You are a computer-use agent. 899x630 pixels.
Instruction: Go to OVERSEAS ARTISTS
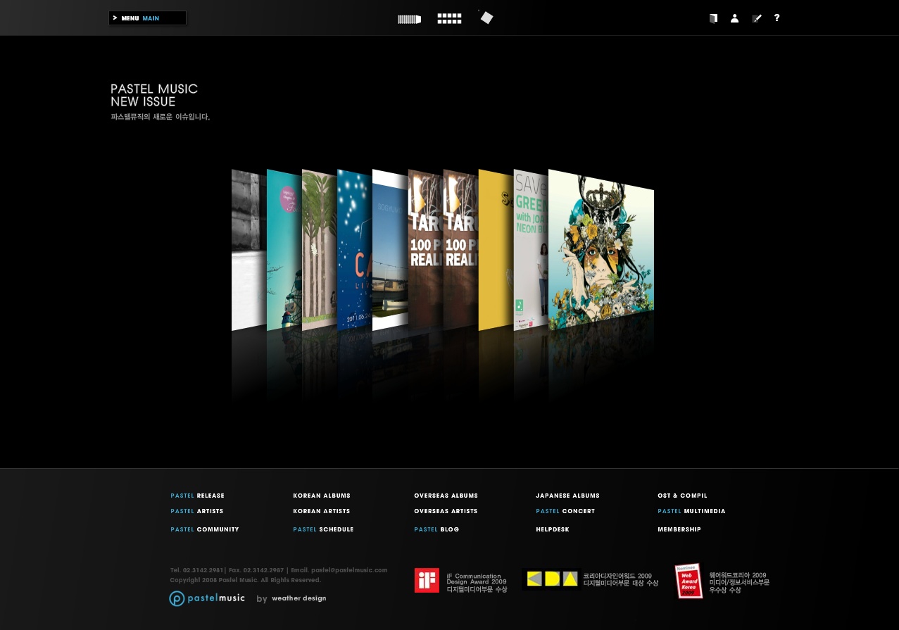pyautogui.click(x=446, y=511)
